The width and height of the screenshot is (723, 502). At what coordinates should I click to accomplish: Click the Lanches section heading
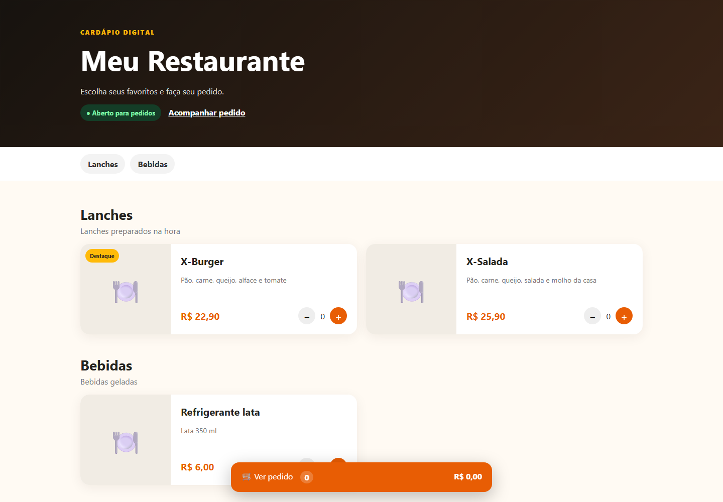coord(106,215)
